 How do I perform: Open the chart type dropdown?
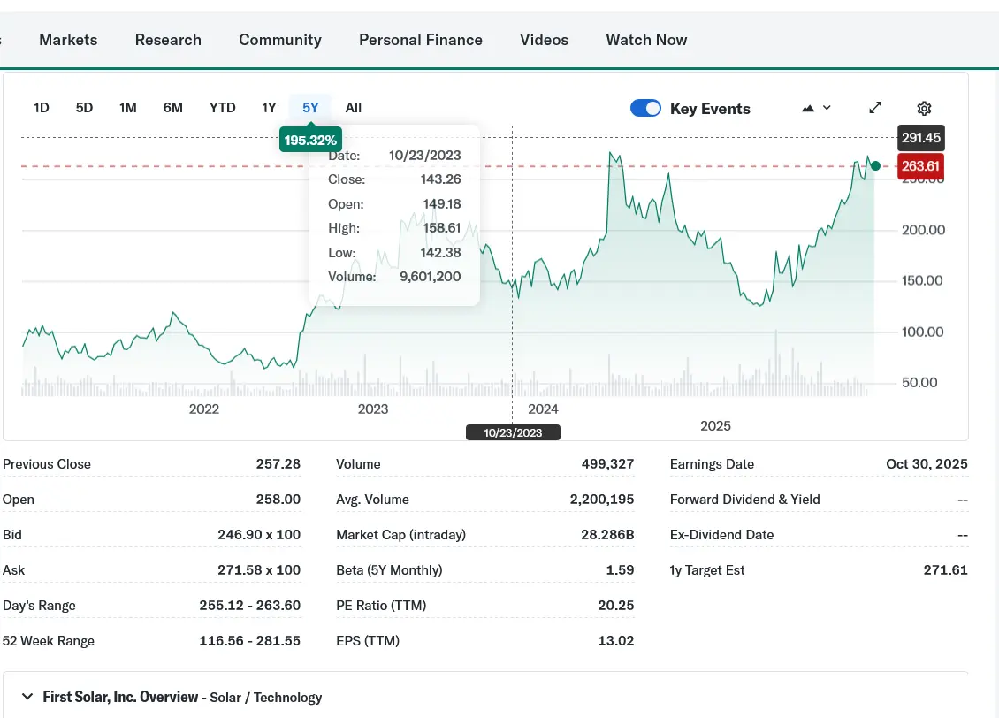pos(816,108)
